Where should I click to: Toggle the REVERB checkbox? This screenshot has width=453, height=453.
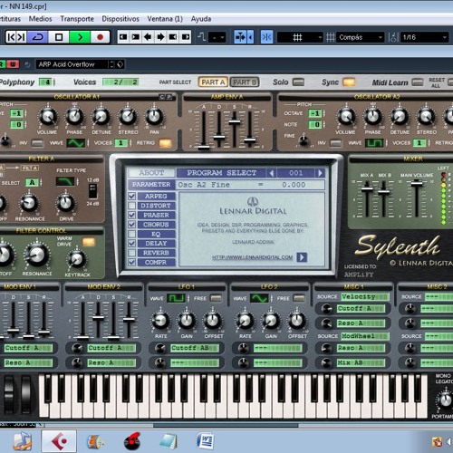[131, 253]
